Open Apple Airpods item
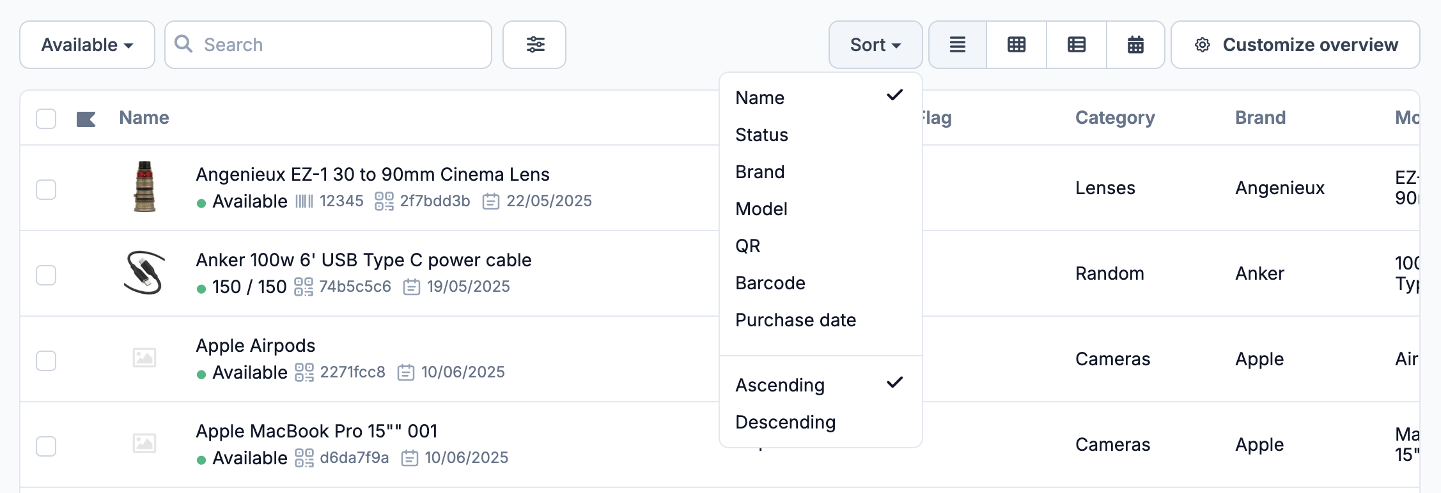 [256, 345]
